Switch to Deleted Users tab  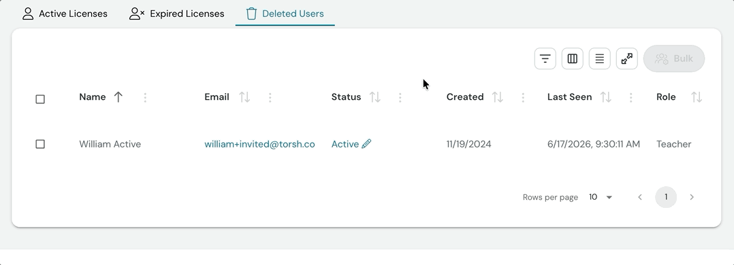click(285, 14)
